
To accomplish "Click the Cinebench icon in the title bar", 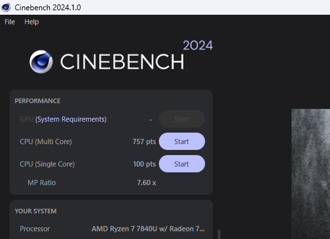I will 6,7.
